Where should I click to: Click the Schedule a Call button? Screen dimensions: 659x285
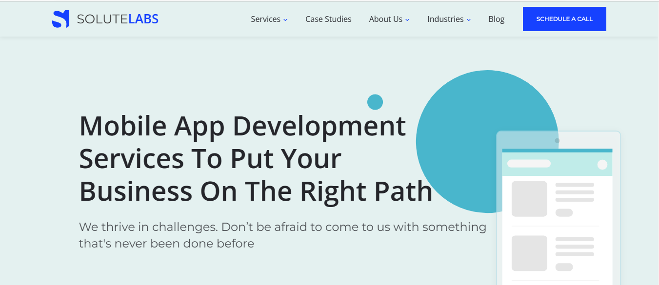pyautogui.click(x=564, y=19)
